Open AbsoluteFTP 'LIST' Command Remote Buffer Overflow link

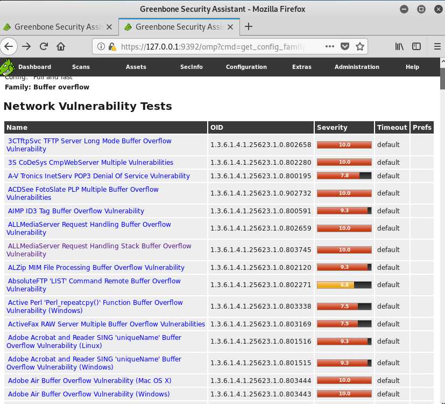pos(94,285)
